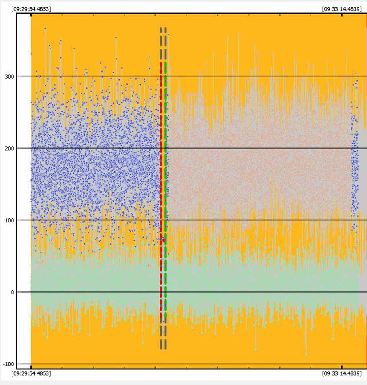This screenshot has width=367, height=385.
Task: Click the 300 y-axis label
Action: [9, 77]
